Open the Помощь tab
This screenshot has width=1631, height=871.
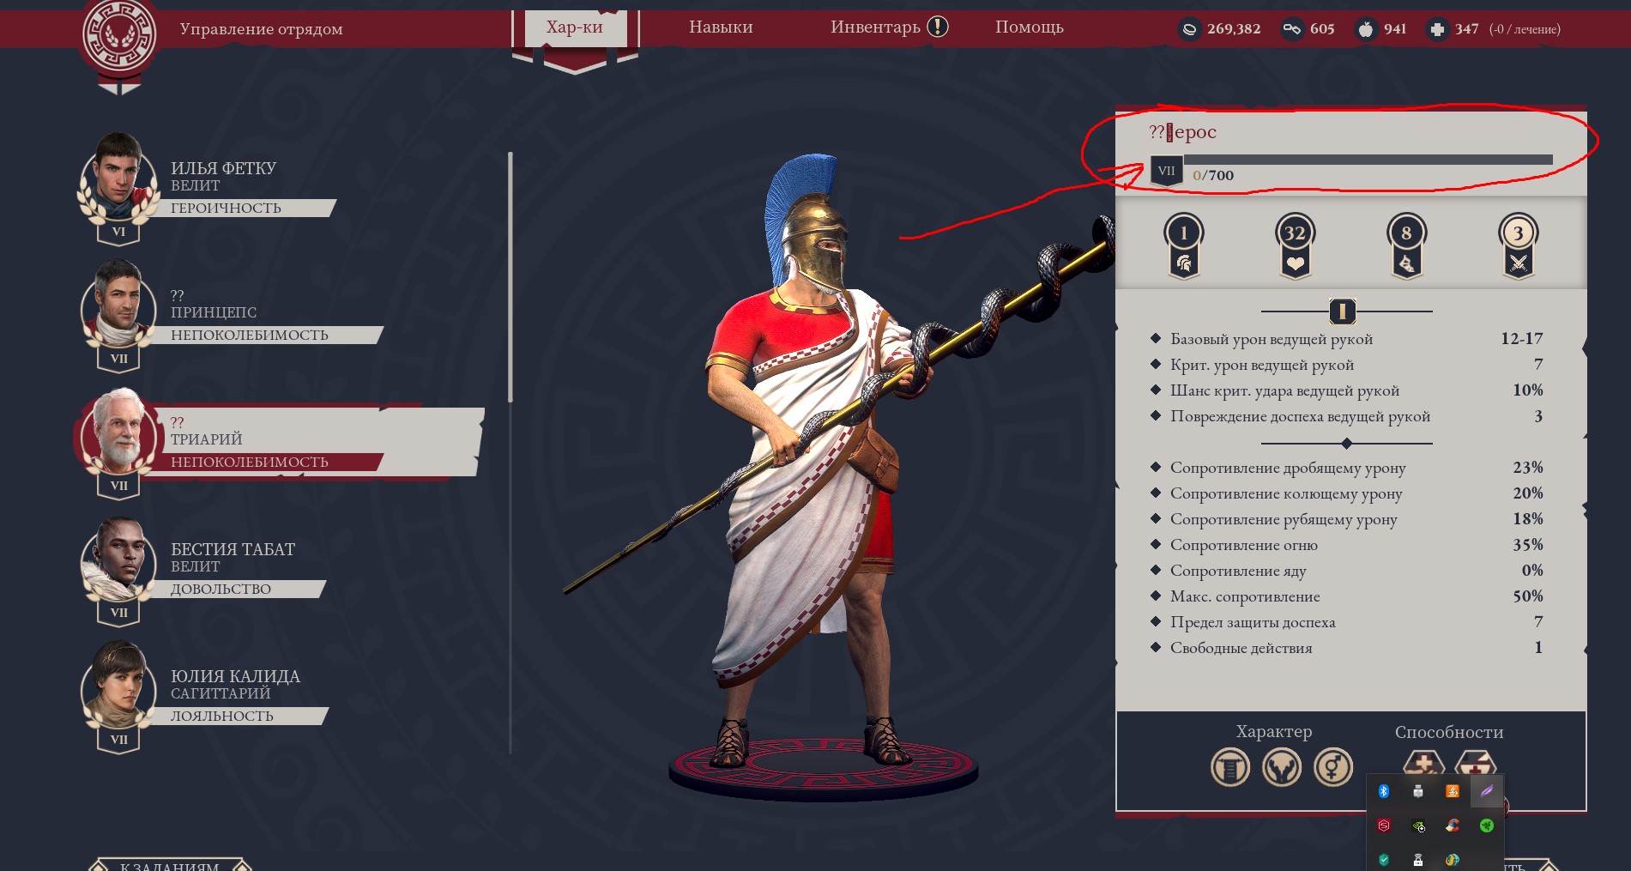tap(1029, 27)
